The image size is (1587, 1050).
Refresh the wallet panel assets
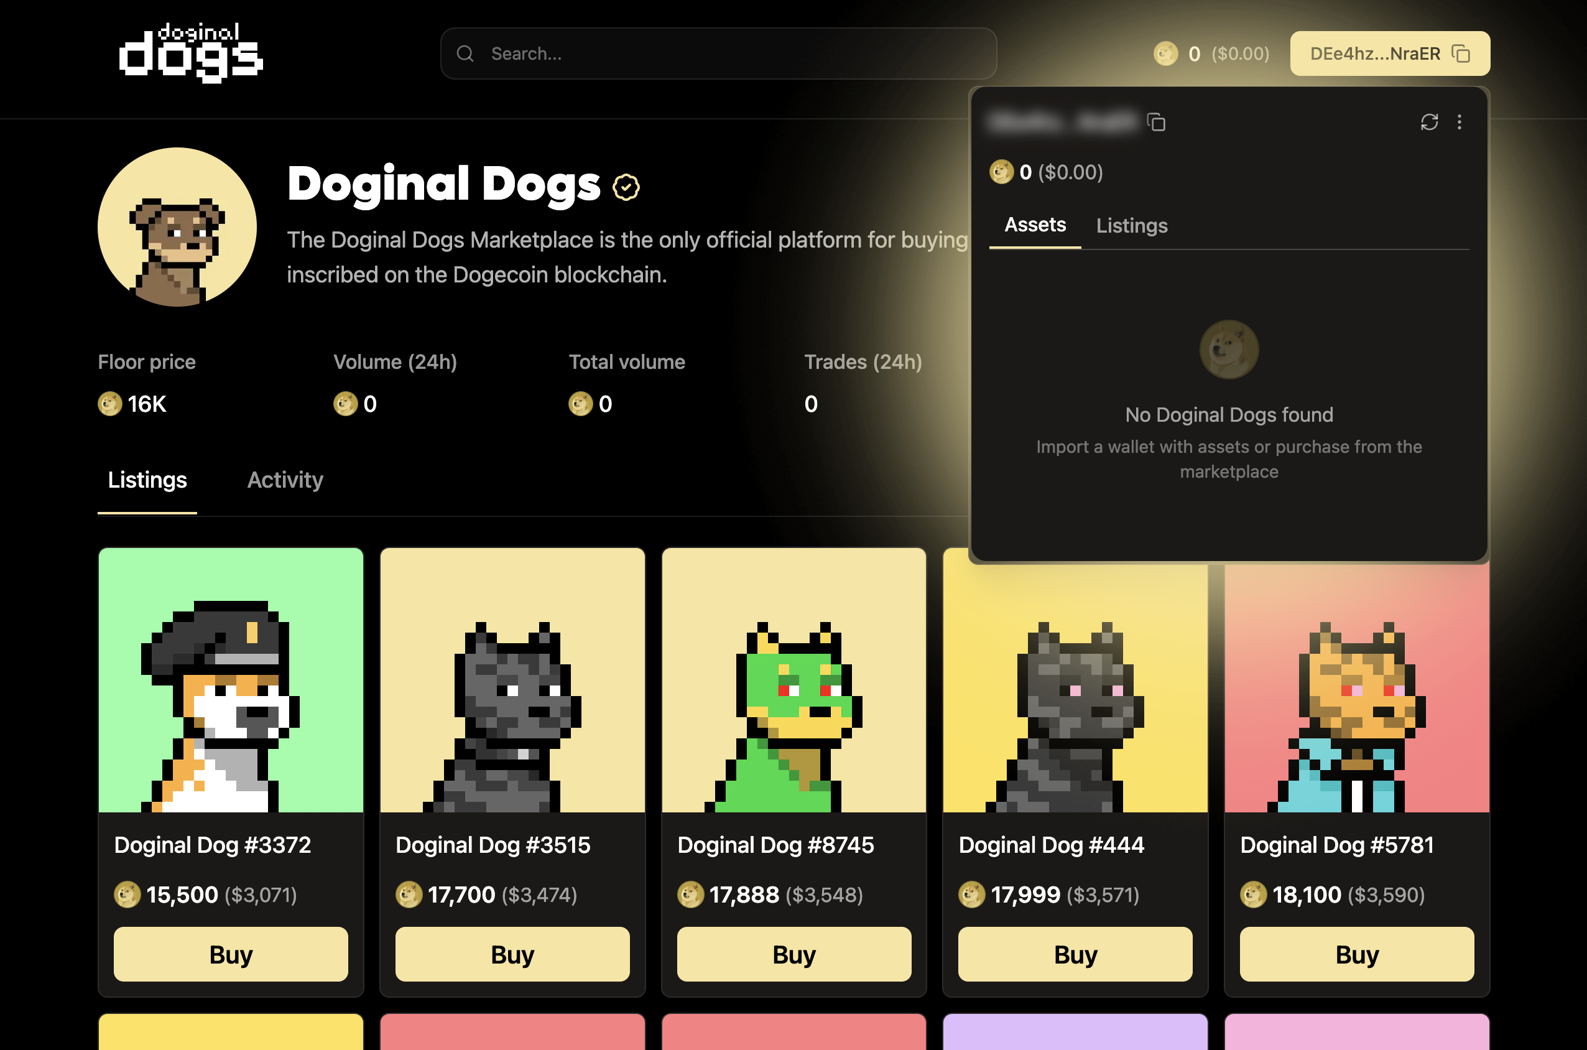(x=1429, y=122)
